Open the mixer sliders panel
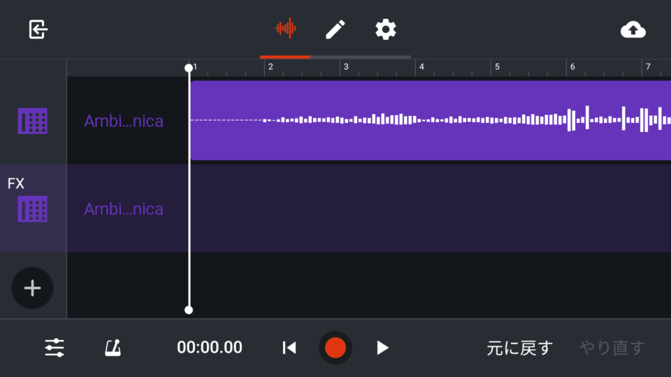Screen dimensions: 671x377 point(55,348)
